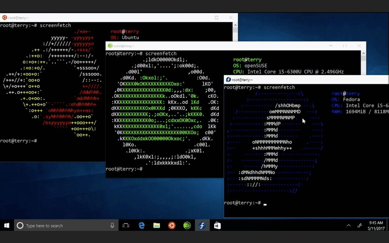Launch Microsoft Edge

click(x=142, y=225)
